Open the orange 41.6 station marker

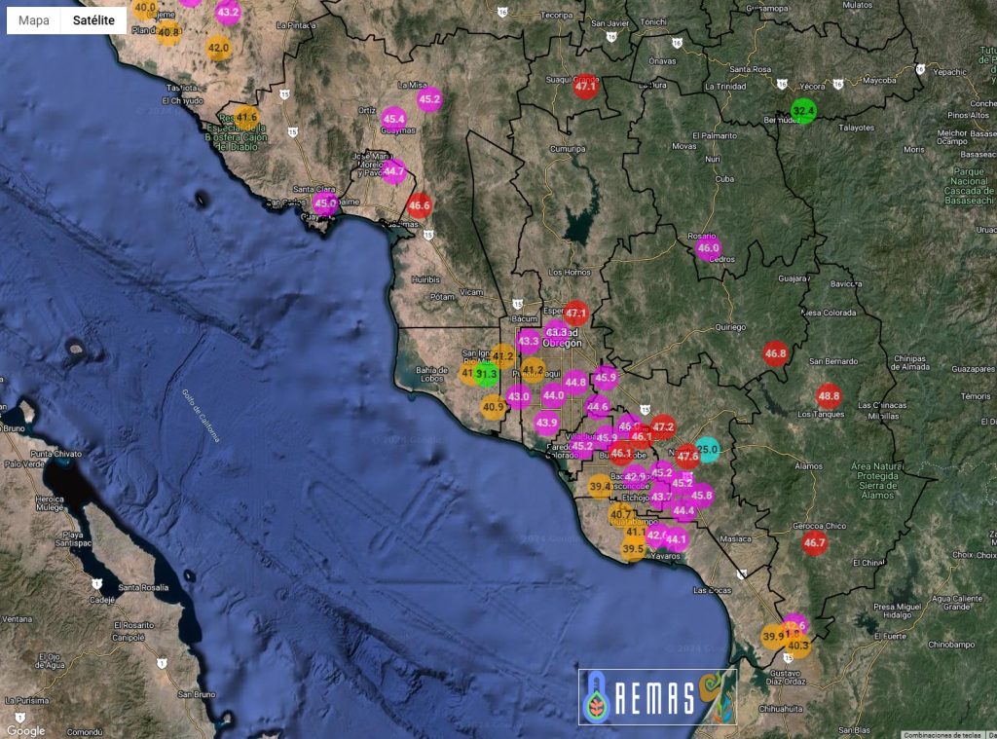pos(245,117)
